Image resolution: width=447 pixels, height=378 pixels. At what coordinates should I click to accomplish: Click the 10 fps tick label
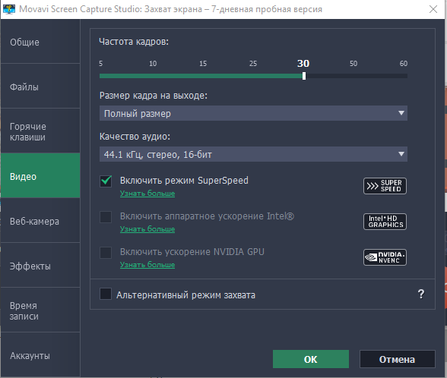click(x=153, y=64)
